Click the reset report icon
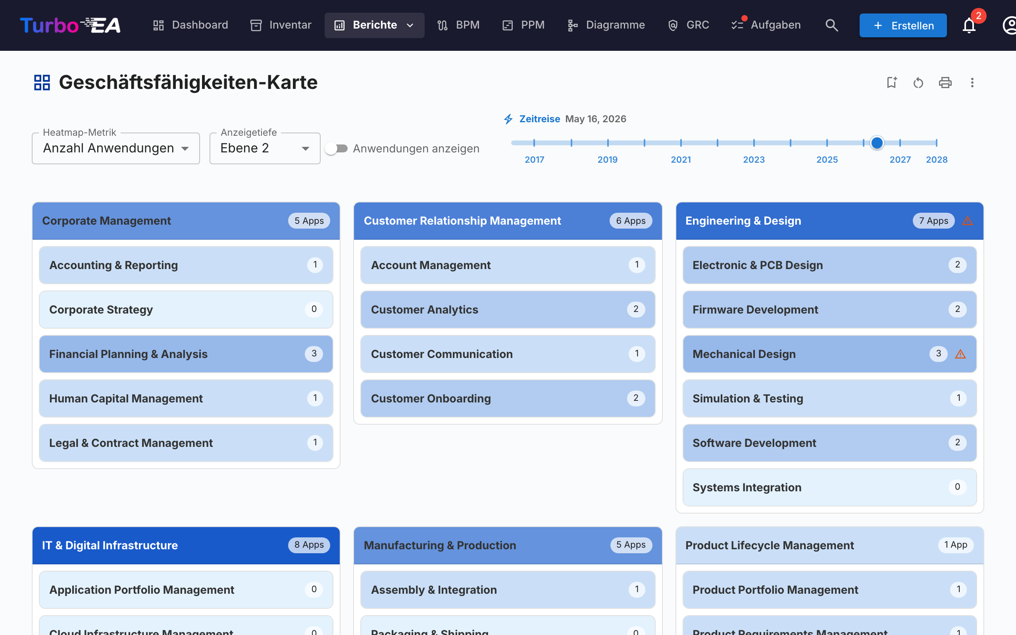Viewport: 1016px width, 635px height. [918, 82]
